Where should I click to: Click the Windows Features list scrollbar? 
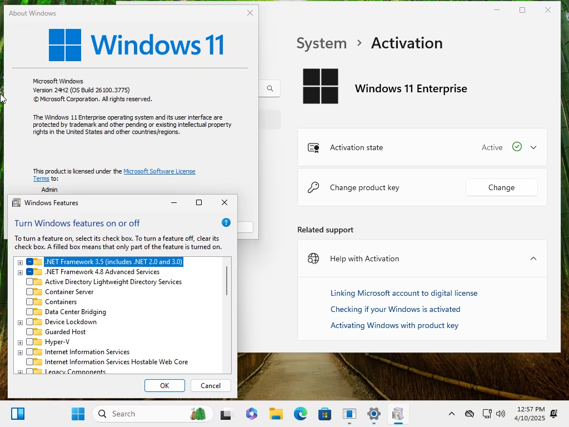227,281
